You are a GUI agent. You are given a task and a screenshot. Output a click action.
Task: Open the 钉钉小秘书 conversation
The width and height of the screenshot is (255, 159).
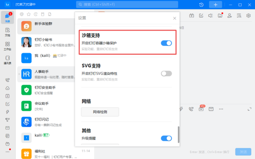click(46, 42)
